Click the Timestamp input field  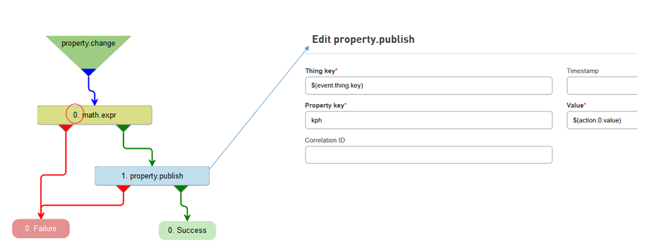(x=602, y=86)
